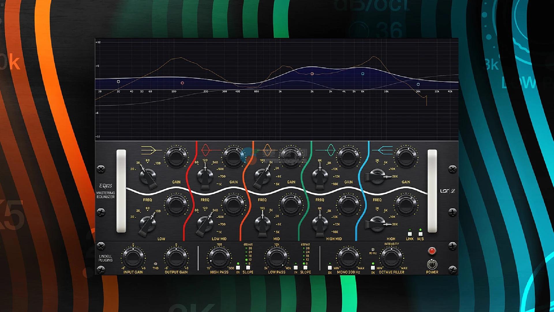Image resolution: width=554 pixels, height=312 pixels.
Task: Toggle the 80 Hz button
Action: [373, 249]
